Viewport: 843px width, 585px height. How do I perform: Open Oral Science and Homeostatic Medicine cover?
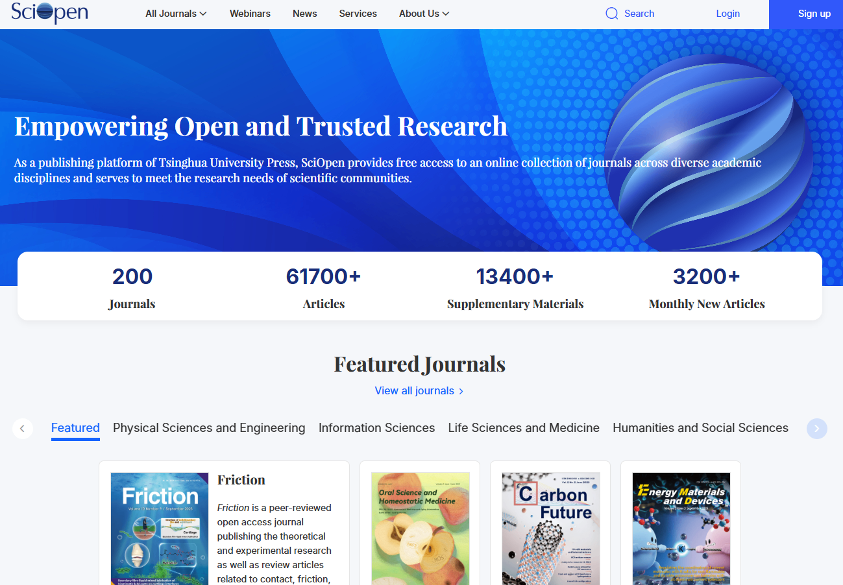click(x=420, y=528)
